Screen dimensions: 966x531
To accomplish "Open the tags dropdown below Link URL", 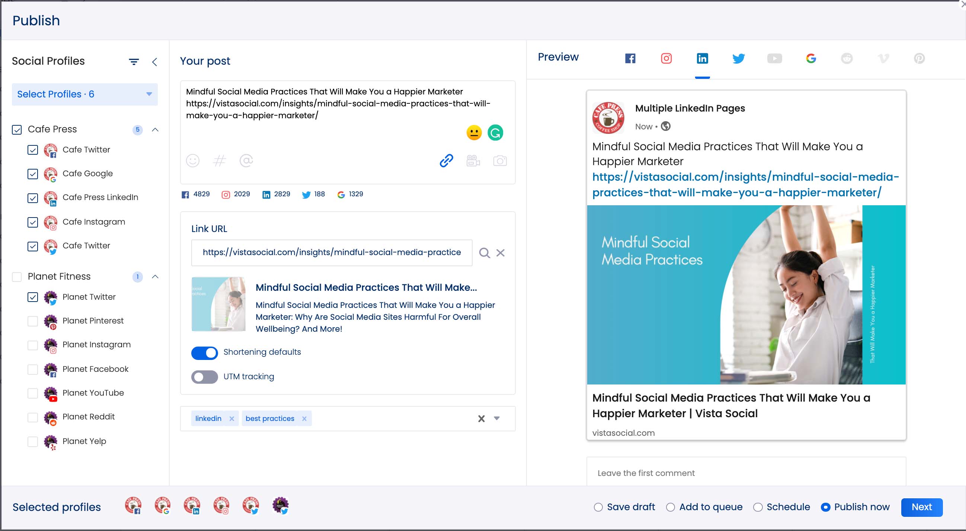I will click(497, 418).
